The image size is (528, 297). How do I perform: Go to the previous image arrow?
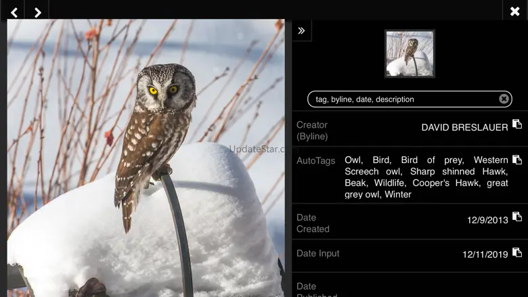[x=14, y=12]
